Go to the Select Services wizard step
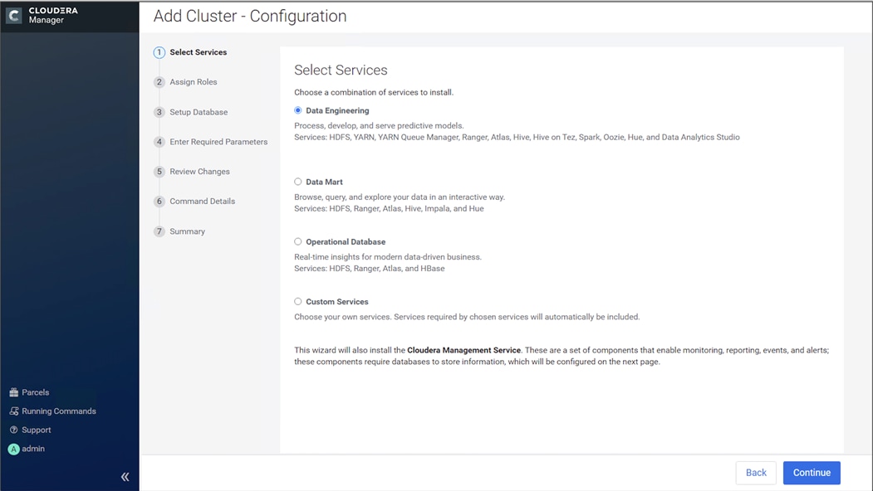873x491 pixels. (199, 52)
